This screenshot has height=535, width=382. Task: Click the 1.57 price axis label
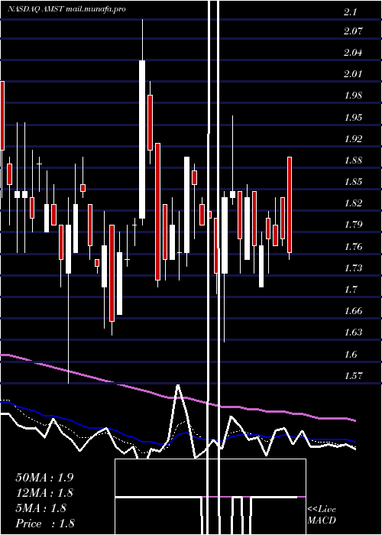pos(353,376)
